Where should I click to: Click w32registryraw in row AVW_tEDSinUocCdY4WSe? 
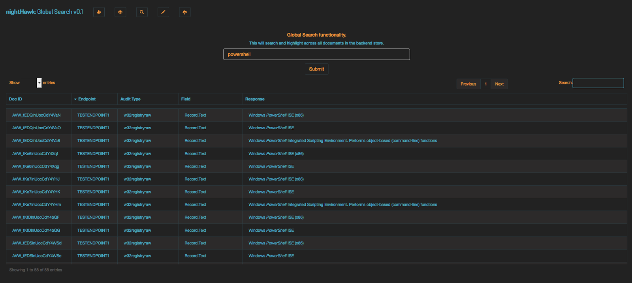(x=137, y=256)
